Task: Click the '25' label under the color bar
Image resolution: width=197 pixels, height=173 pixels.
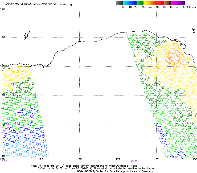Action: click(150, 7)
